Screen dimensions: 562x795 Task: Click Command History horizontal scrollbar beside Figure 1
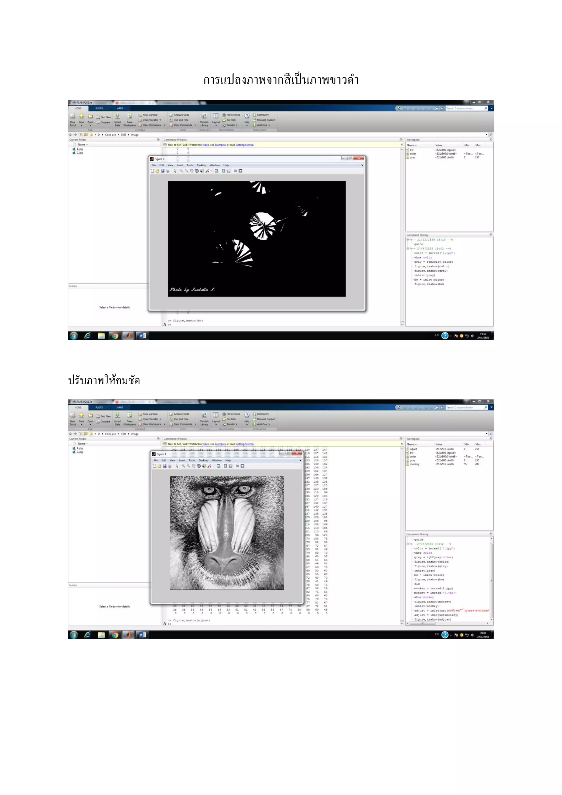coord(422,623)
